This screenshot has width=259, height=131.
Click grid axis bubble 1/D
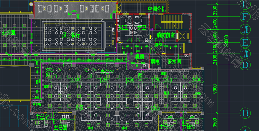[x=245, y=54]
